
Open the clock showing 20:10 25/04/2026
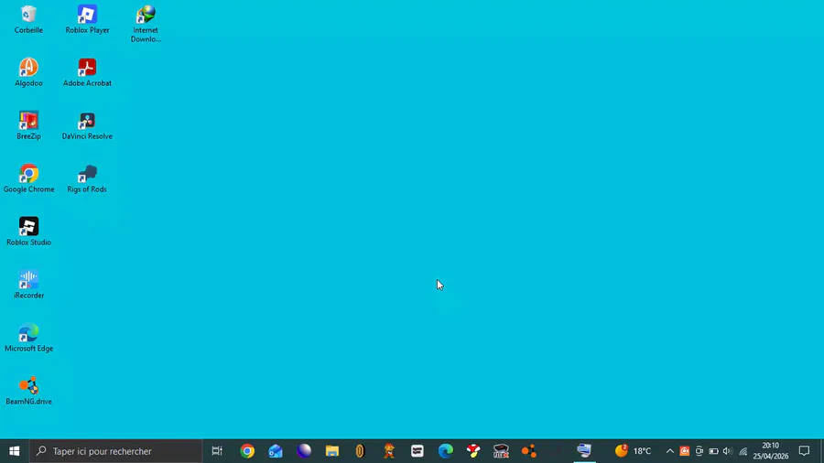[770, 451]
